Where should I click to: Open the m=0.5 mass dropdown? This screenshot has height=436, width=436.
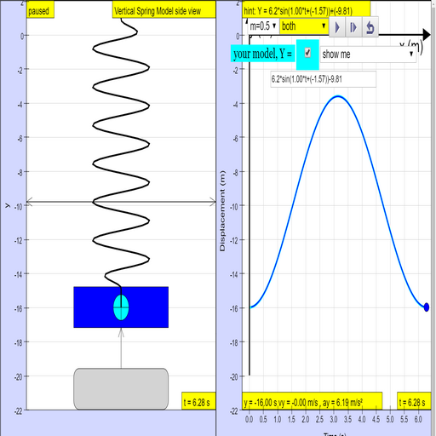tap(263, 26)
